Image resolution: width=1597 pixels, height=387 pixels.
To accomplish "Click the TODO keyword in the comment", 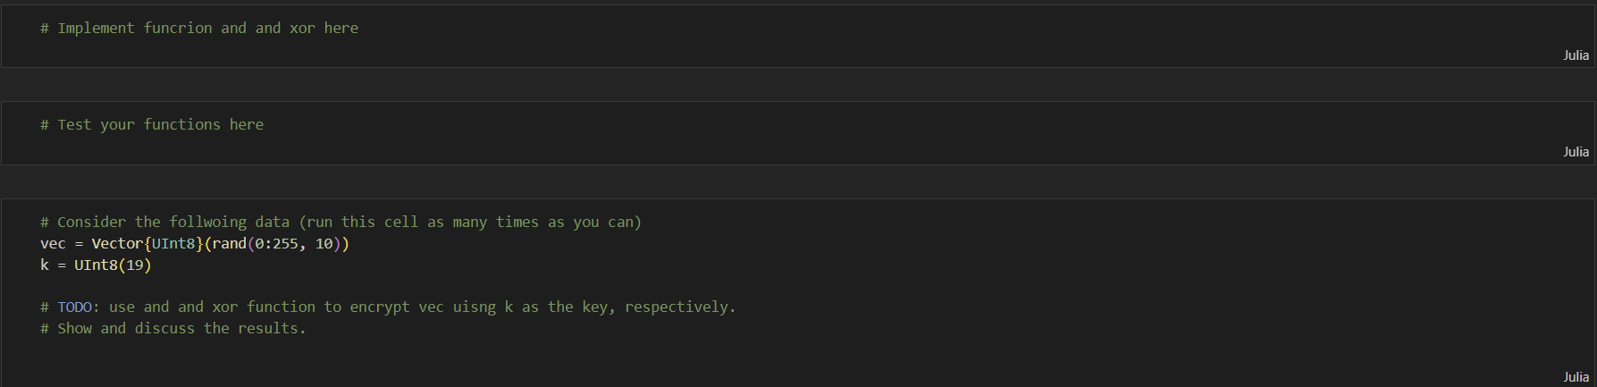I will 74,307.
